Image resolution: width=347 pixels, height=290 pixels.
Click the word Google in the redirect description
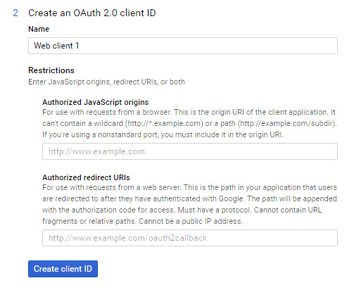click(231, 198)
